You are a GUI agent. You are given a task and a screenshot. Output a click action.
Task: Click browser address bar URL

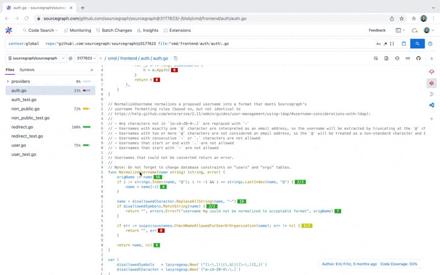pos(145,19)
